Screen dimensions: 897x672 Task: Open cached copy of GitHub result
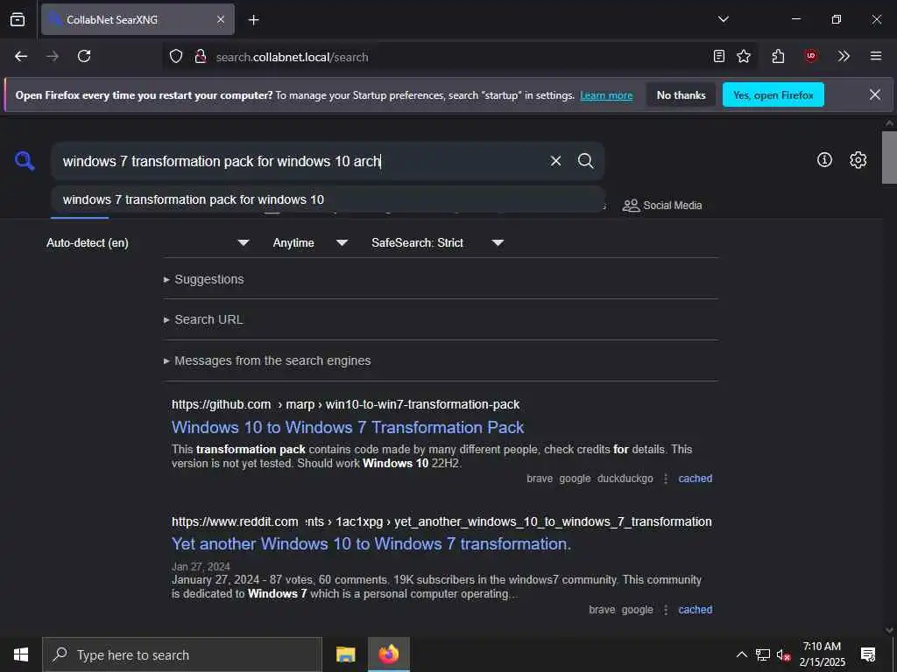pyautogui.click(x=695, y=479)
